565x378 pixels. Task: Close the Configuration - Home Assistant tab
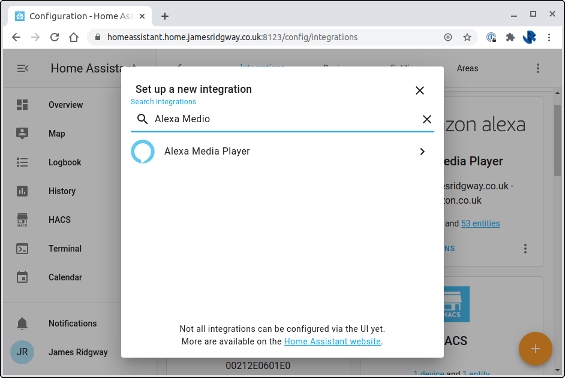[x=142, y=16]
